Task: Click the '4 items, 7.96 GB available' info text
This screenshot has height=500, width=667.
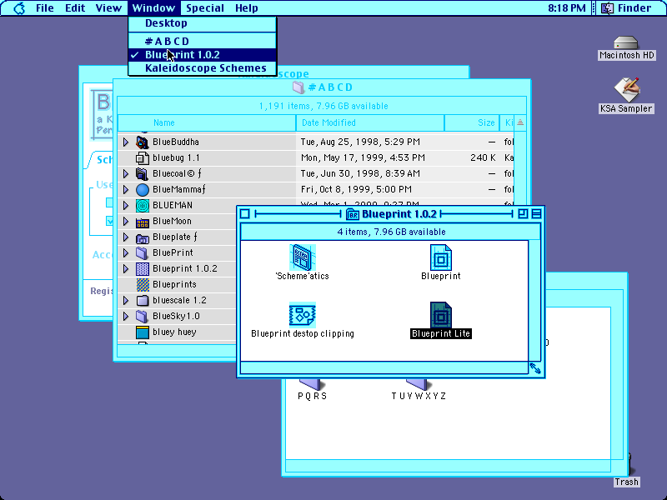Action: (391, 232)
